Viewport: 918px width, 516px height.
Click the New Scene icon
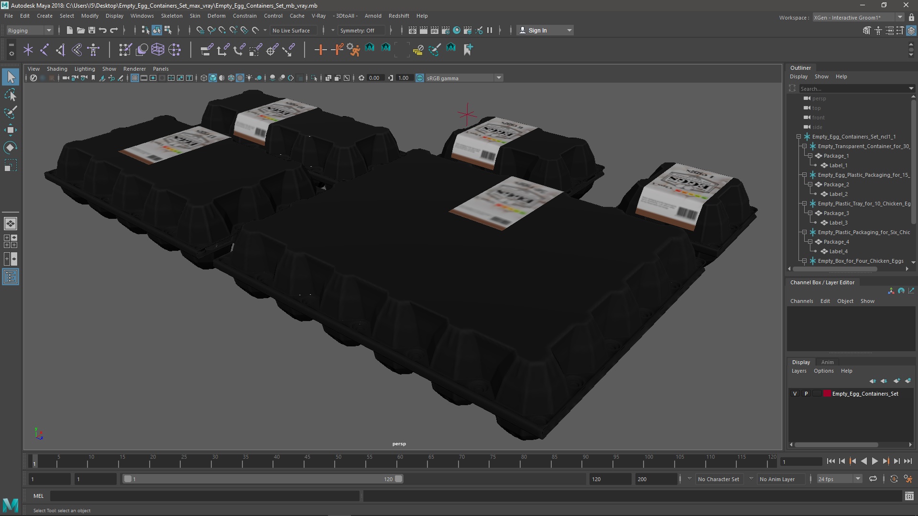[x=69, y=30]
